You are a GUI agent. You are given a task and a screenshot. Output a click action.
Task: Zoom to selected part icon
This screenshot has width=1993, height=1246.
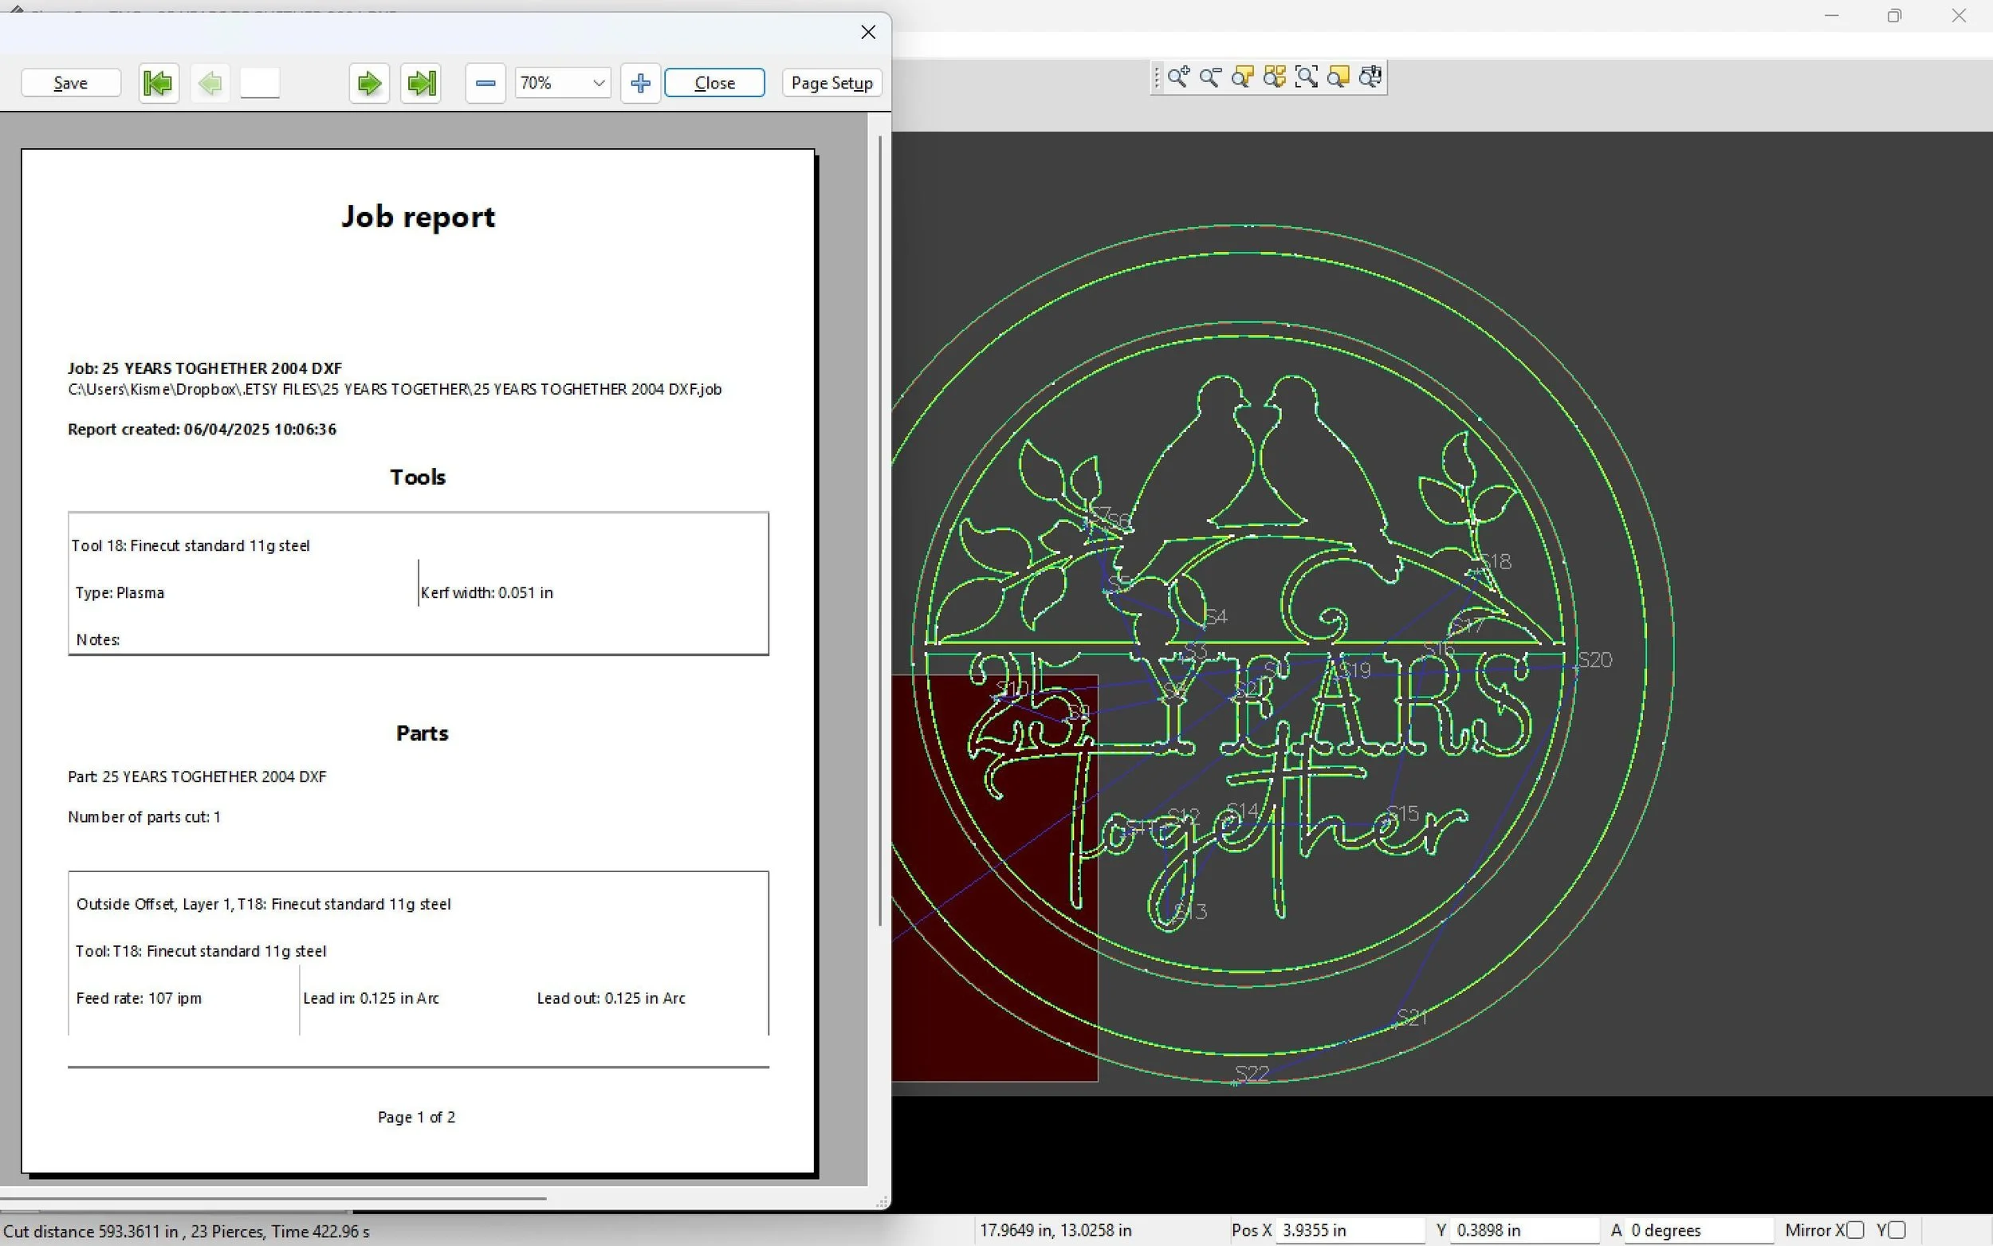pos(1242,77)
